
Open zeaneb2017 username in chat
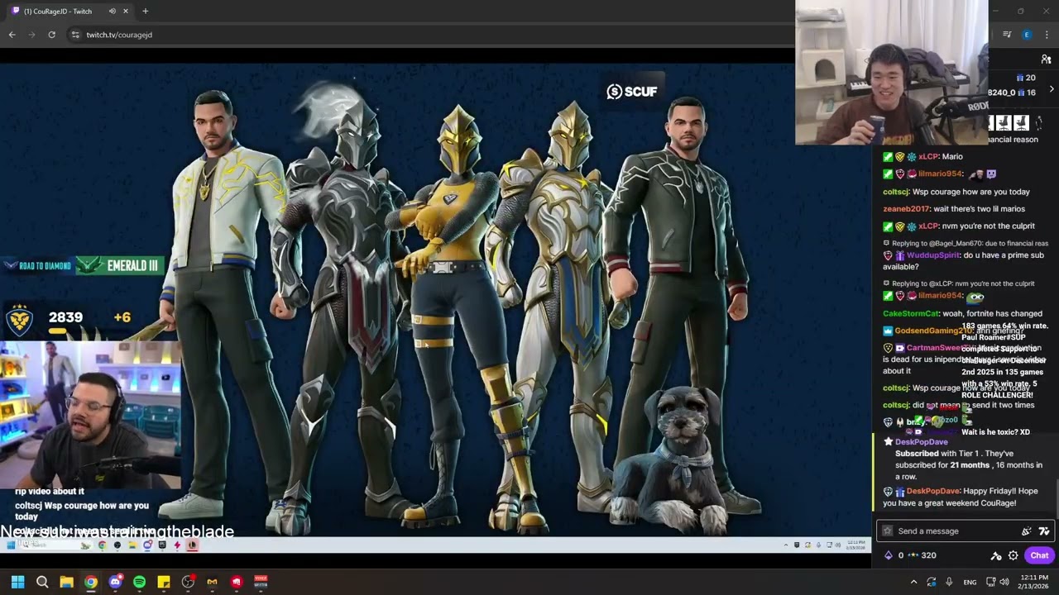coord(906,209)
